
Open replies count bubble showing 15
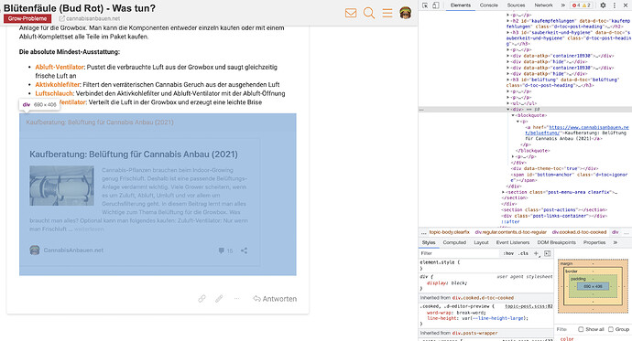click(225, 250)
